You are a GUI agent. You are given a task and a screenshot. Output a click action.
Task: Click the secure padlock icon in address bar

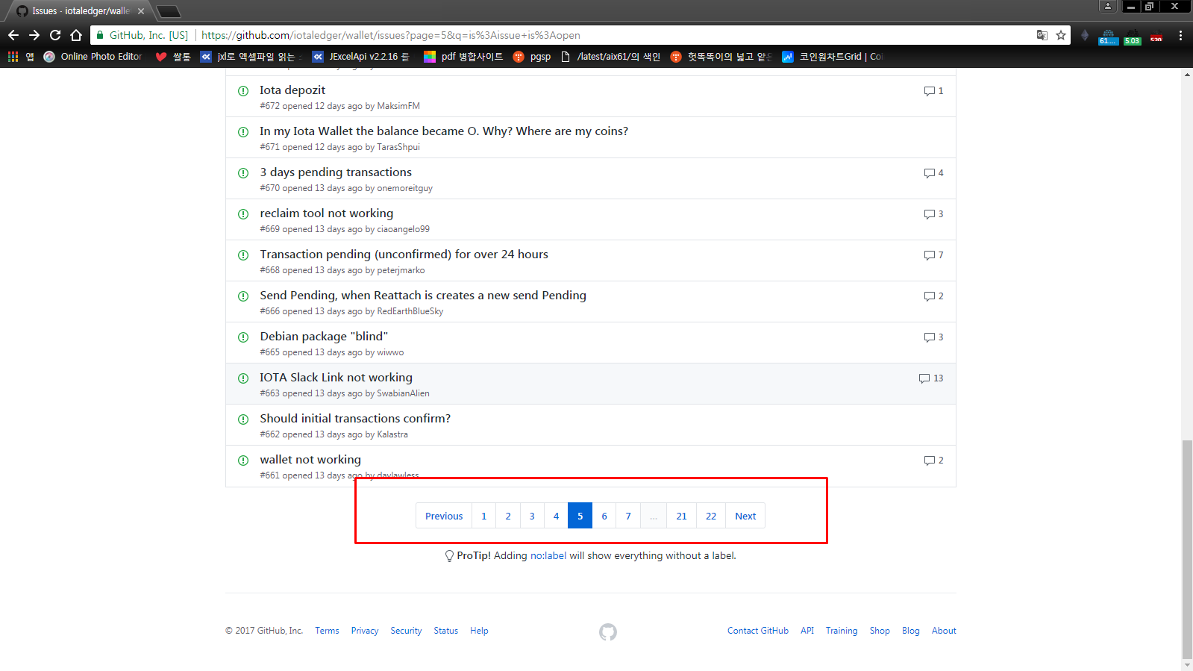coord(100,35)
